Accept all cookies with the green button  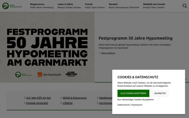point(133,93)
